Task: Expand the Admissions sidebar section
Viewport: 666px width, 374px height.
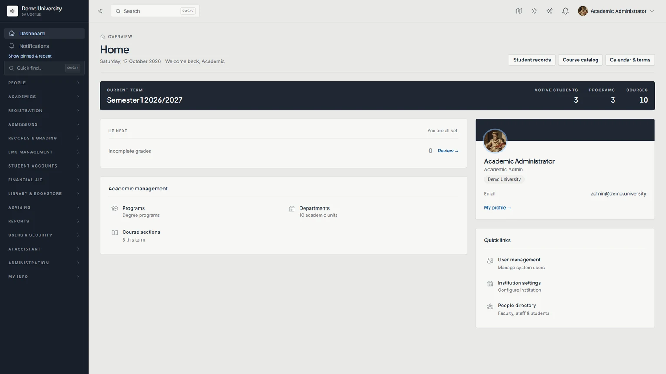Action: pyautogui.click(x=44, y=124)
